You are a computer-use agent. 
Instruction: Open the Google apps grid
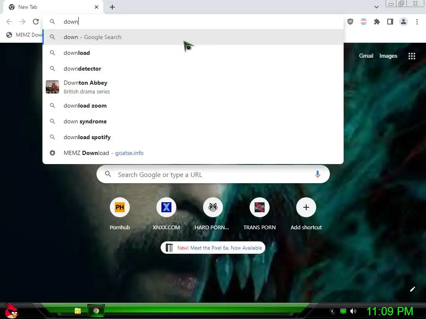click(411, 56)
